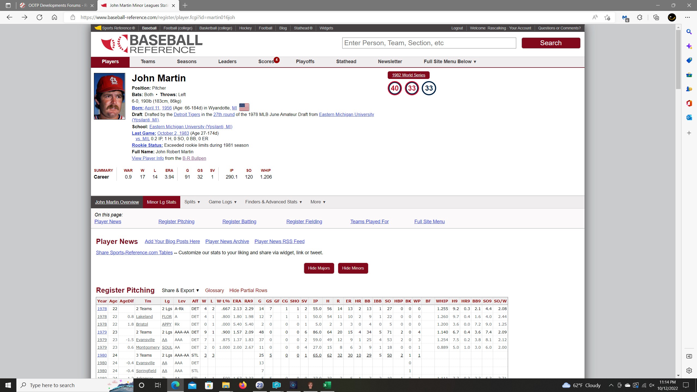This screenshot has width=697, height=392.
Task: Open Firefox from the taskbar
Action: coord(243,385)
